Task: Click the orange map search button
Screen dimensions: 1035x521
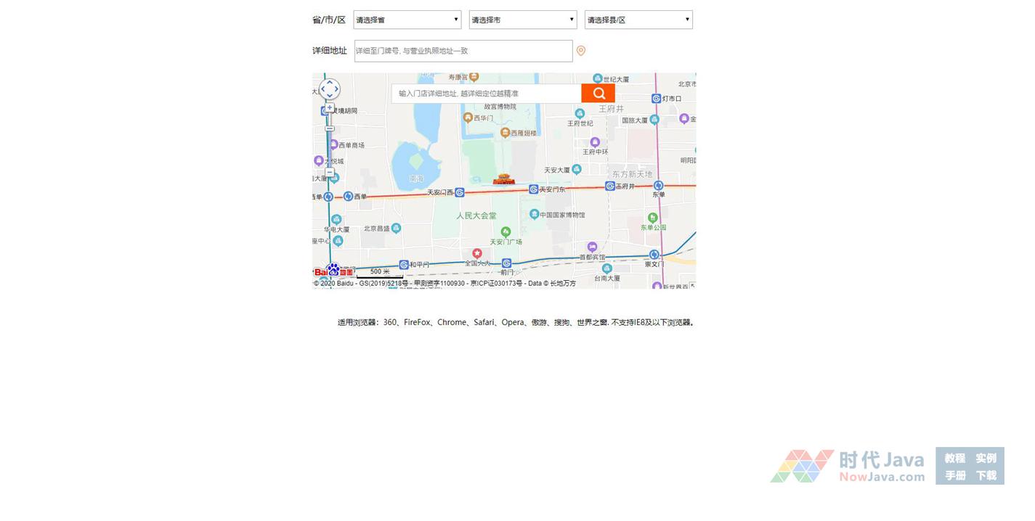Action: (x=598, y=94)
